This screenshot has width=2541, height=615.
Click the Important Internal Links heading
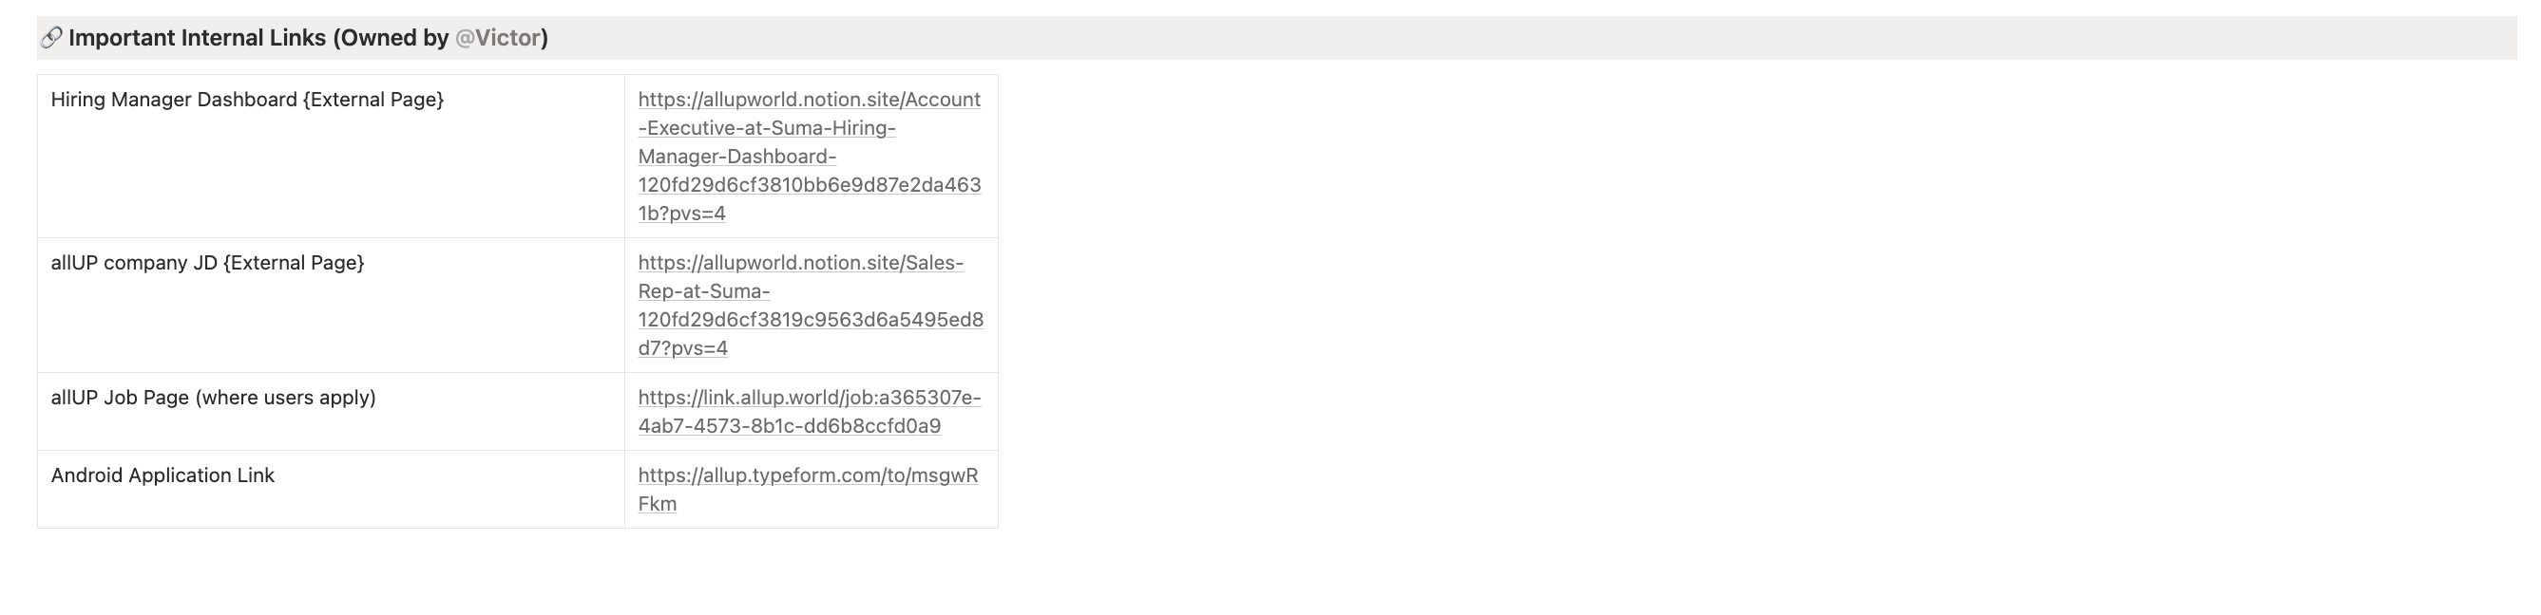[x=247, y=37]
